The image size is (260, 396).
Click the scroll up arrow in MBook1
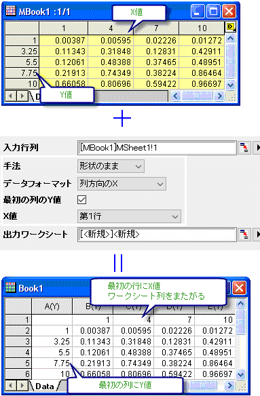click(x=230, y=39)
